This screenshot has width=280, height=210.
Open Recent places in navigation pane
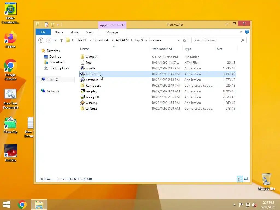(59, 68)
